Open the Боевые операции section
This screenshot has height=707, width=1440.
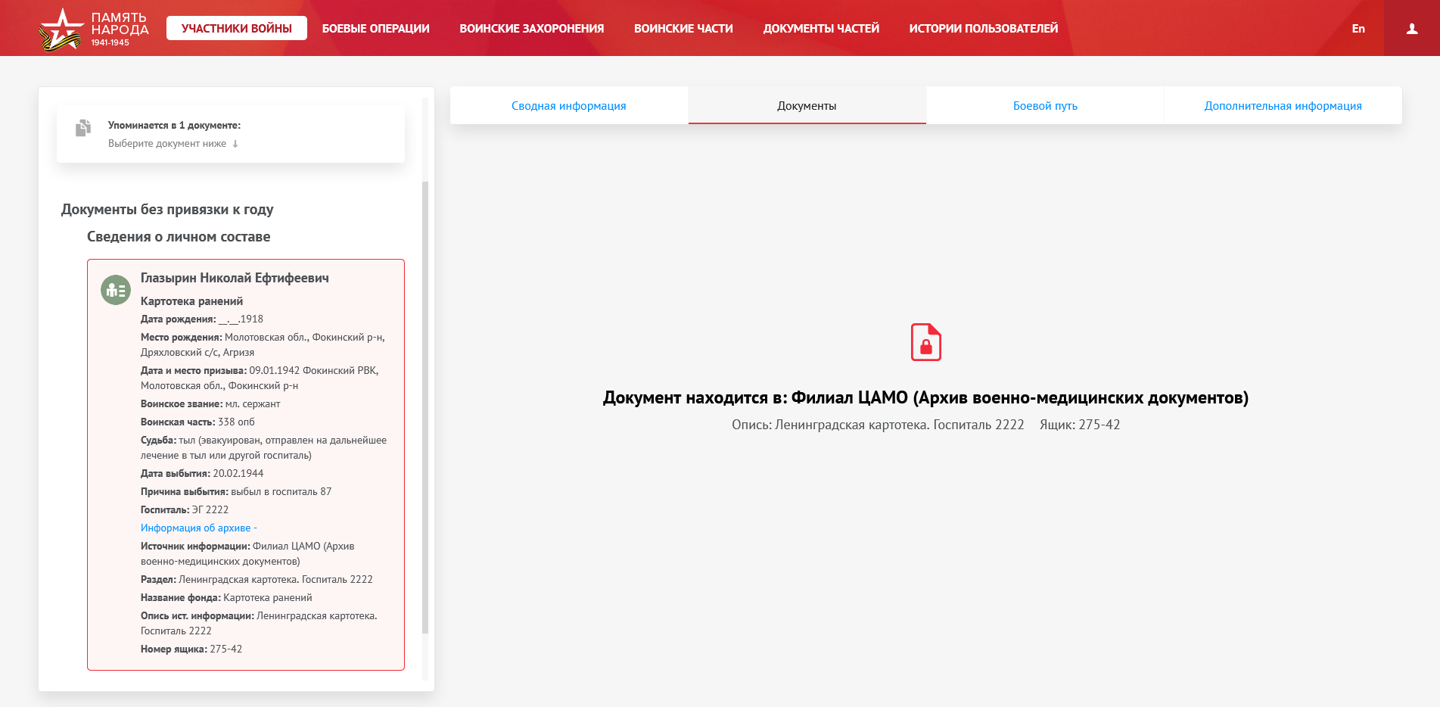pyautogui.click(x=375, y=29)
